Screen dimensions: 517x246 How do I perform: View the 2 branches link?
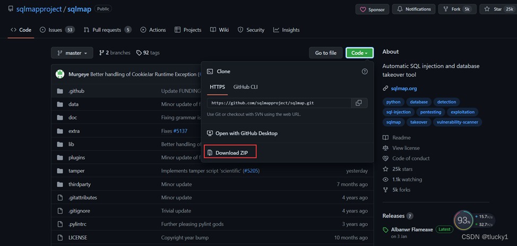click(115, 52)
